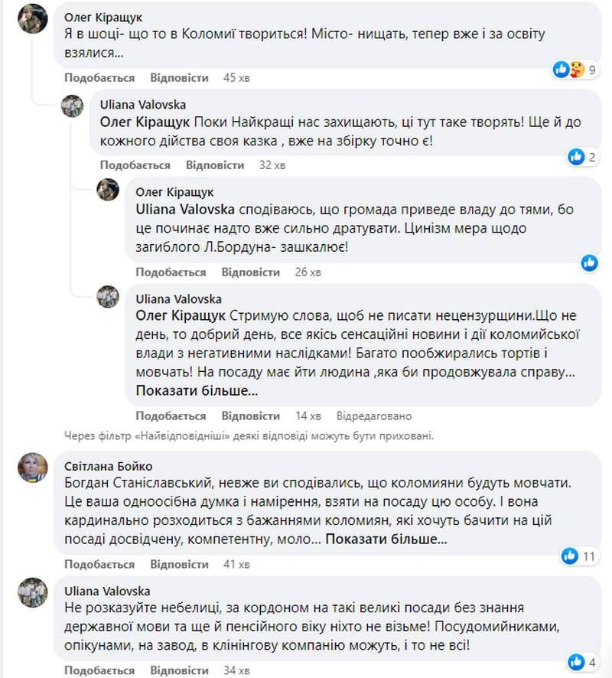Screen dimensions: 612x678
Task: Open Uliana Valovska's profile avatar
Action: 73,106
